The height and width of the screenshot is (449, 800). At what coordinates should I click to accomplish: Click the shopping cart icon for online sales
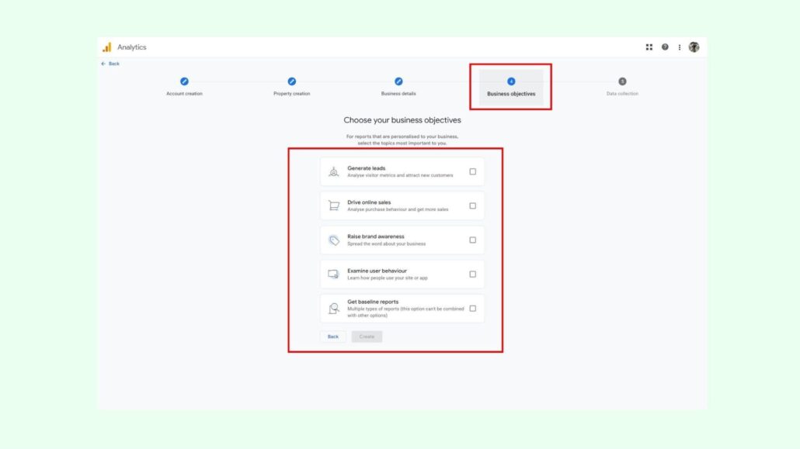[x=333, y=206]
